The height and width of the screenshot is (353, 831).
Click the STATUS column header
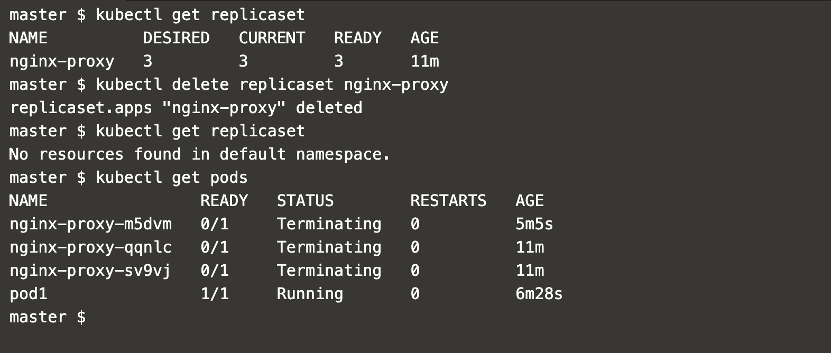tap(305, 201)
